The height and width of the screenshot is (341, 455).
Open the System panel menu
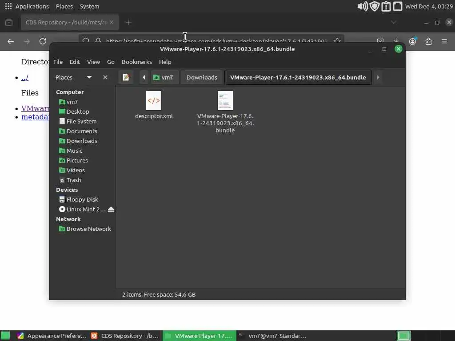89,6
